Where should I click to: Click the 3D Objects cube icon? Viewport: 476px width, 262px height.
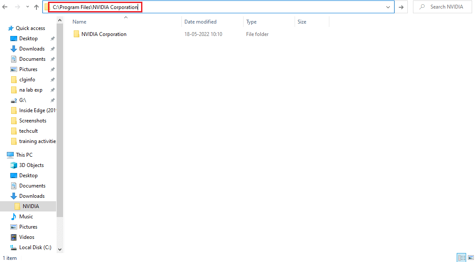coord(14,165)
